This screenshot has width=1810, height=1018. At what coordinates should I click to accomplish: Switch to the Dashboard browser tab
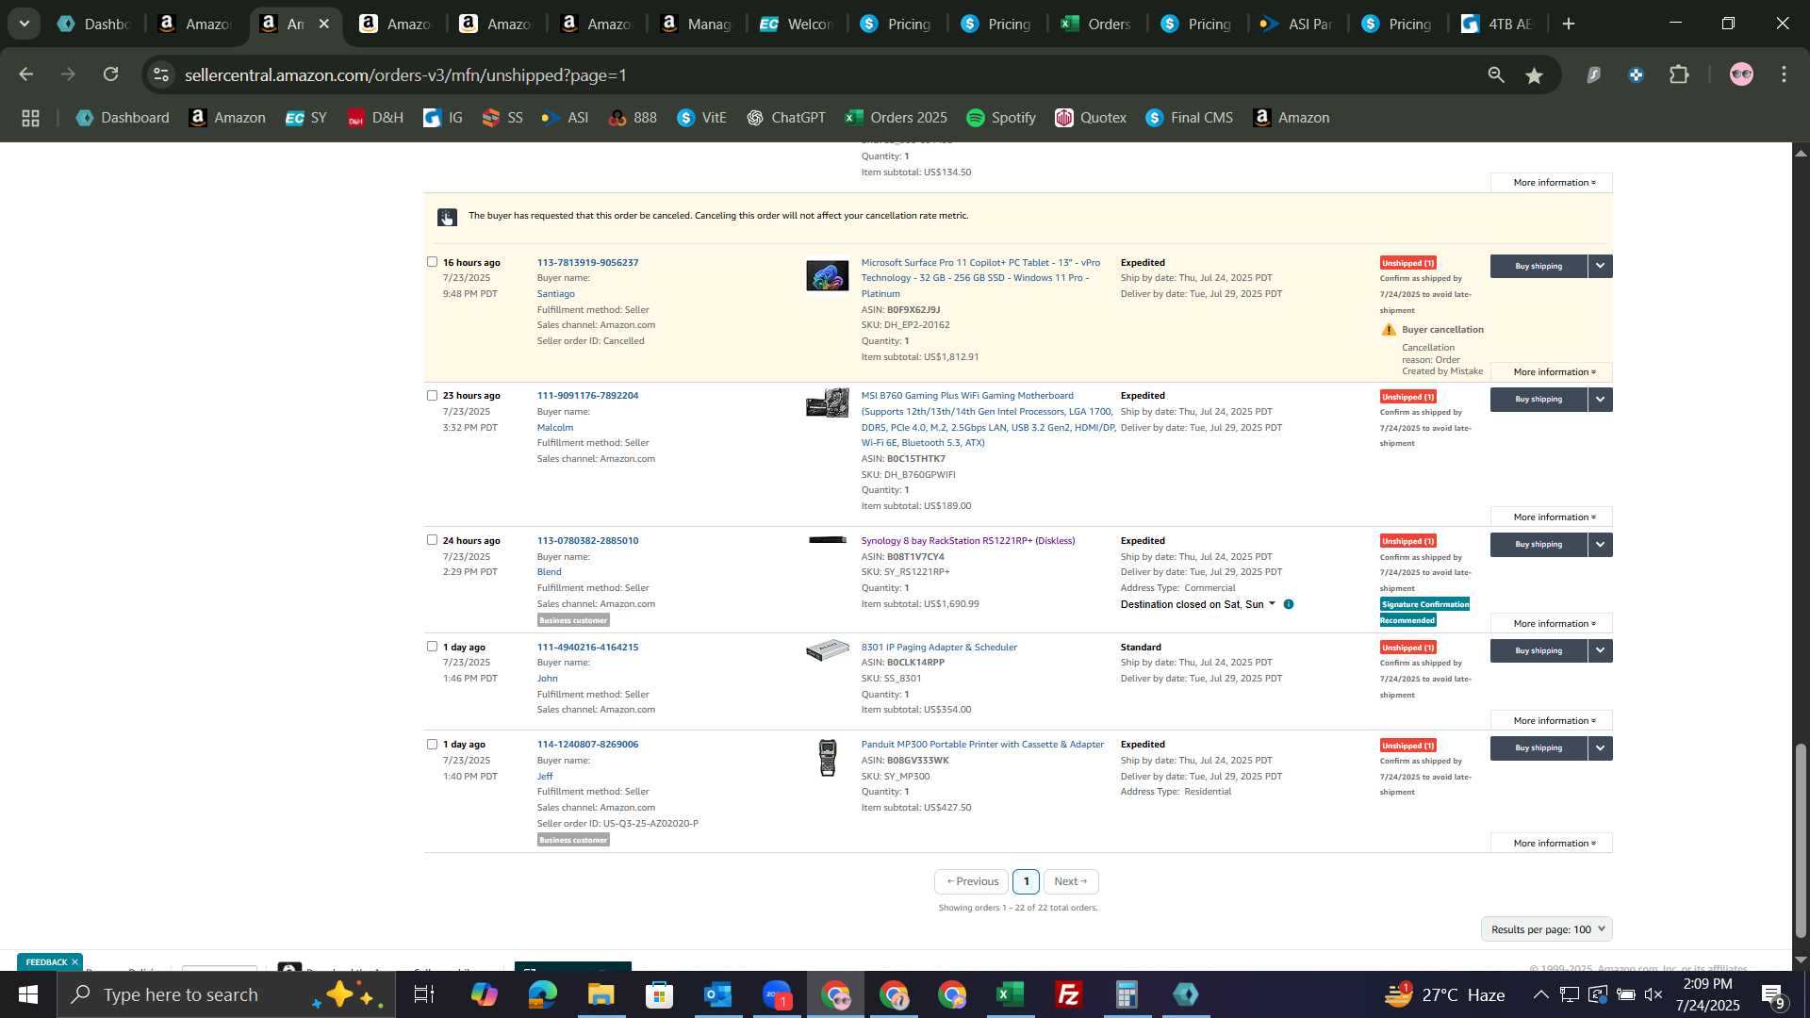click(x=94, y=24)
